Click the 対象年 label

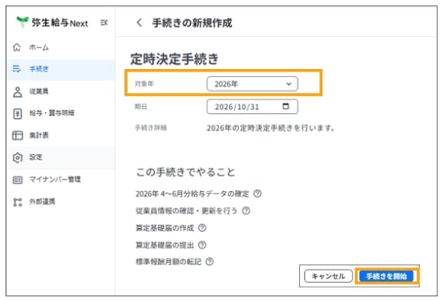[144, 83]
